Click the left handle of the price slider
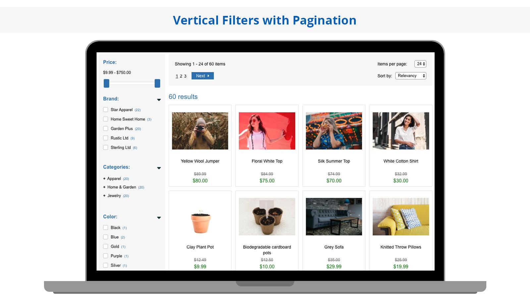The height and width of the screenshot is (298, 530). [x=106, y=84]
